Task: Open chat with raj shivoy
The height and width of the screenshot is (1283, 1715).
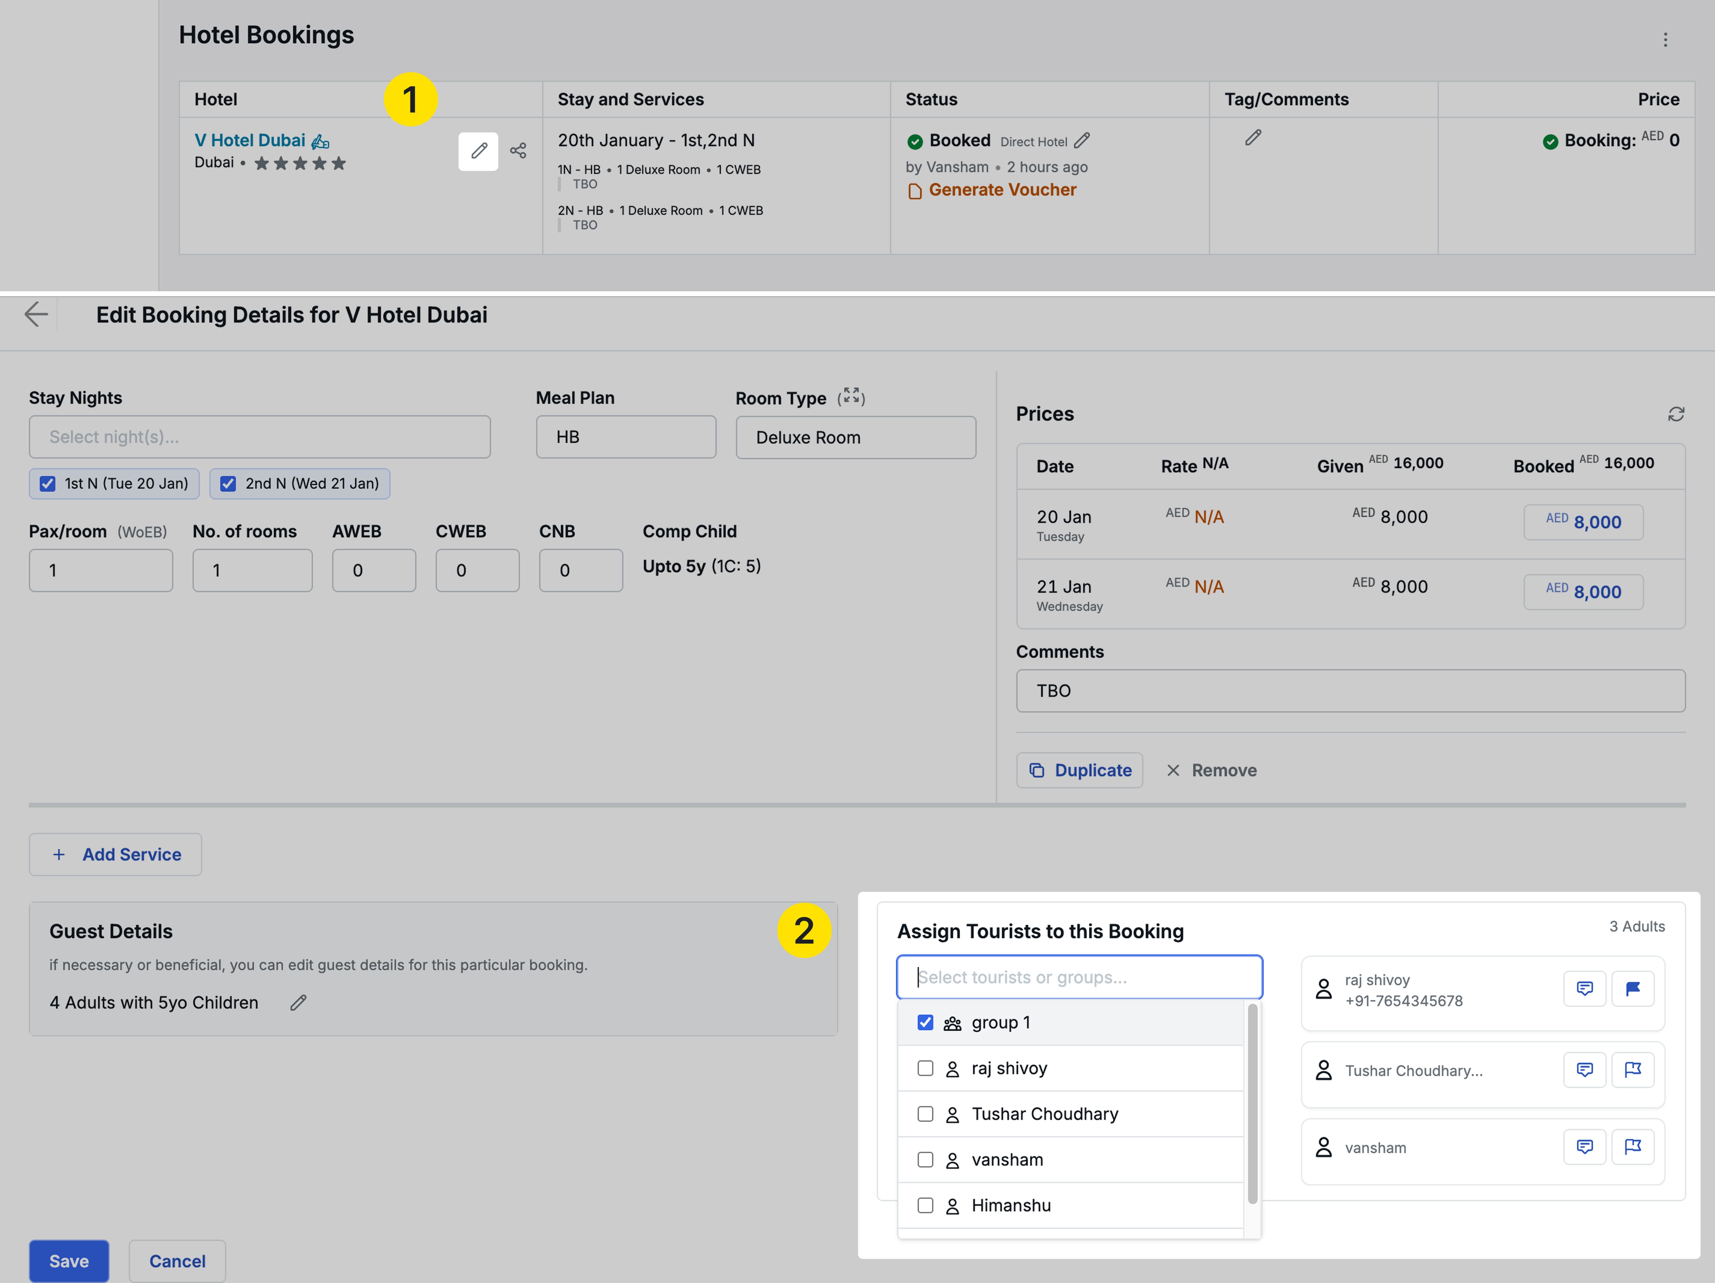Action: 1585,988
